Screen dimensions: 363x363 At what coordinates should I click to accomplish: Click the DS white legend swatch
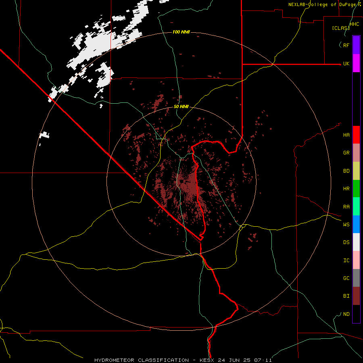356,242
